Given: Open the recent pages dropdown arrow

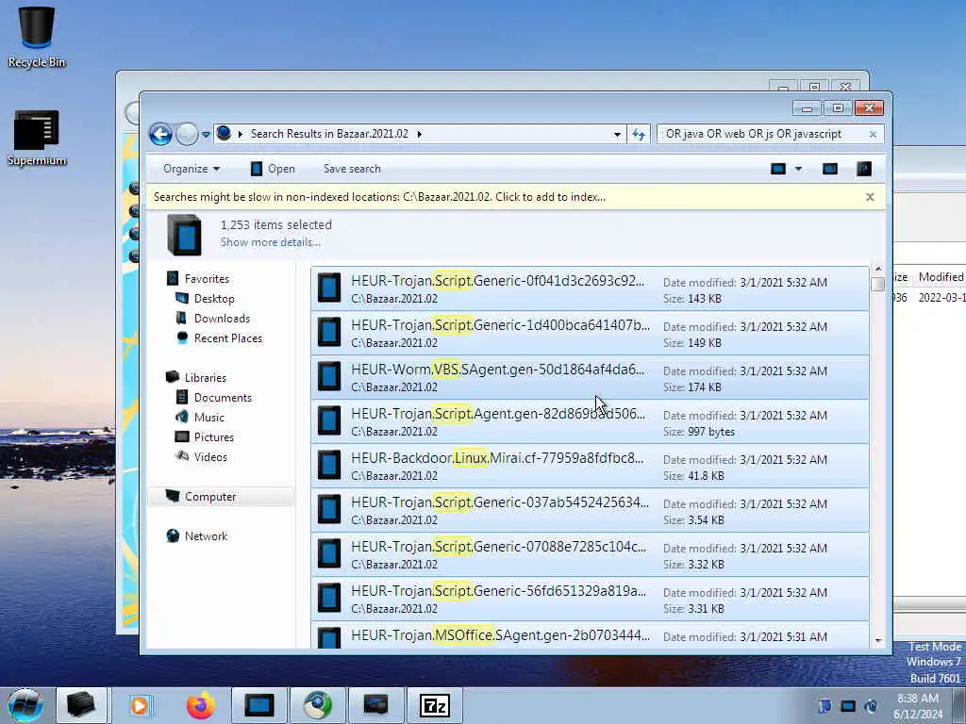Looking at the screenshot, I should pyautogui.click(x=206, y=134).
